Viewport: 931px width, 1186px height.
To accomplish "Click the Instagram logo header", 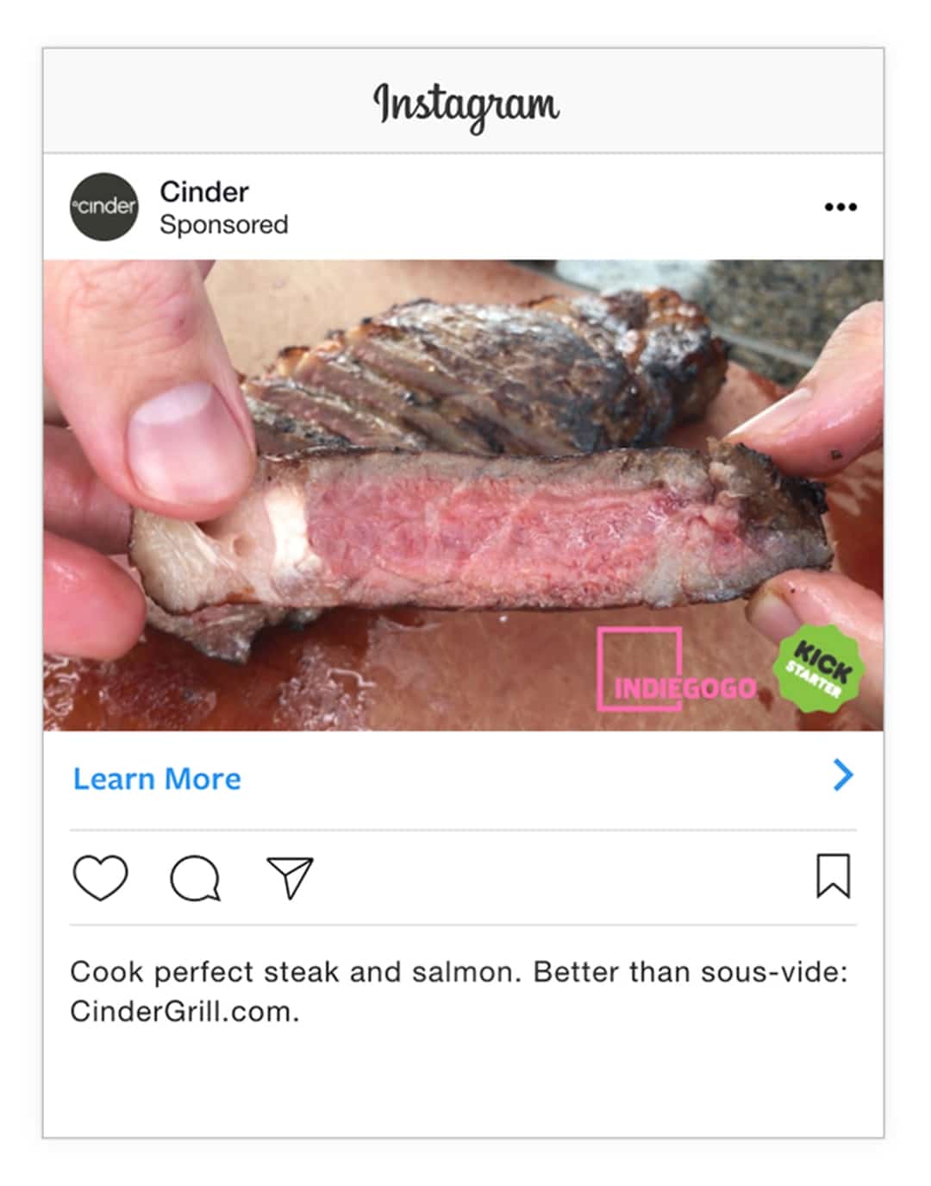I will coord(465,105).
